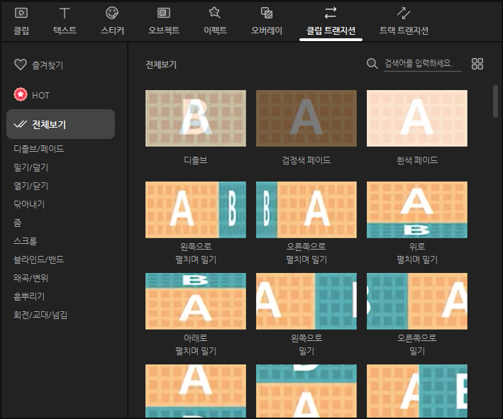Screen dimensions: 503x419
Task: Filter by 디졸브/페이드 category
Action: [x=38, y=149]
